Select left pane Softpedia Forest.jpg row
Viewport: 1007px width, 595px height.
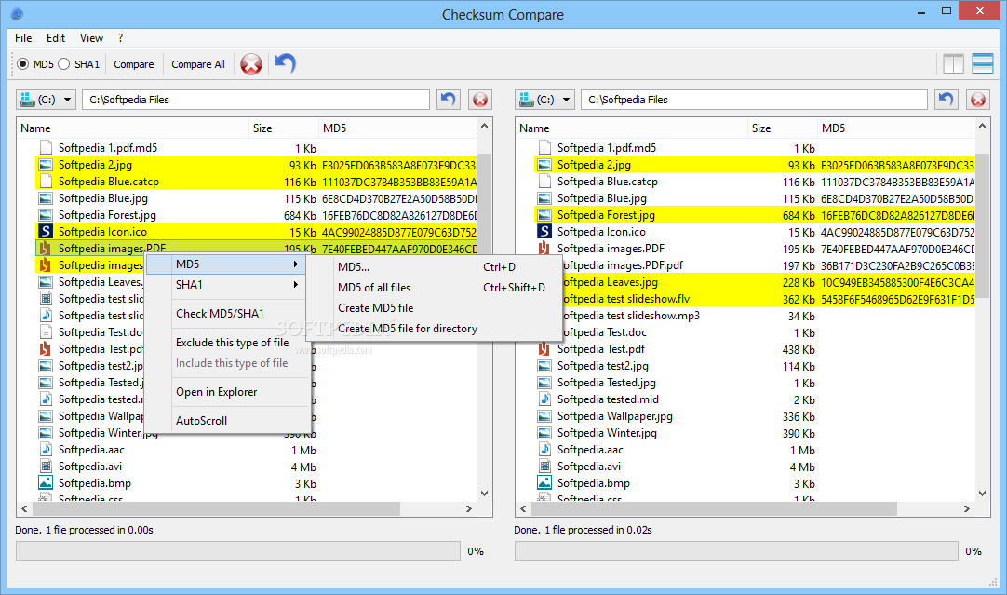click(x=257, y=214)
